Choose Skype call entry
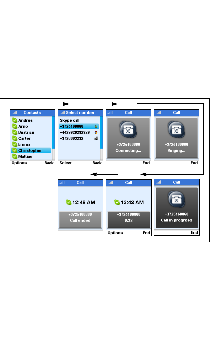 pos(70,120)
